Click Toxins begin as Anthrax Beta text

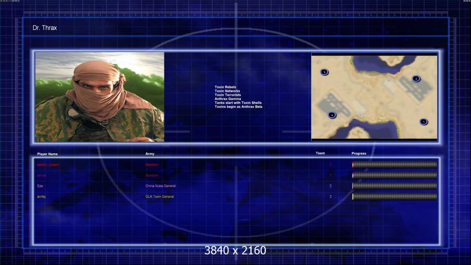pos(239,106)
